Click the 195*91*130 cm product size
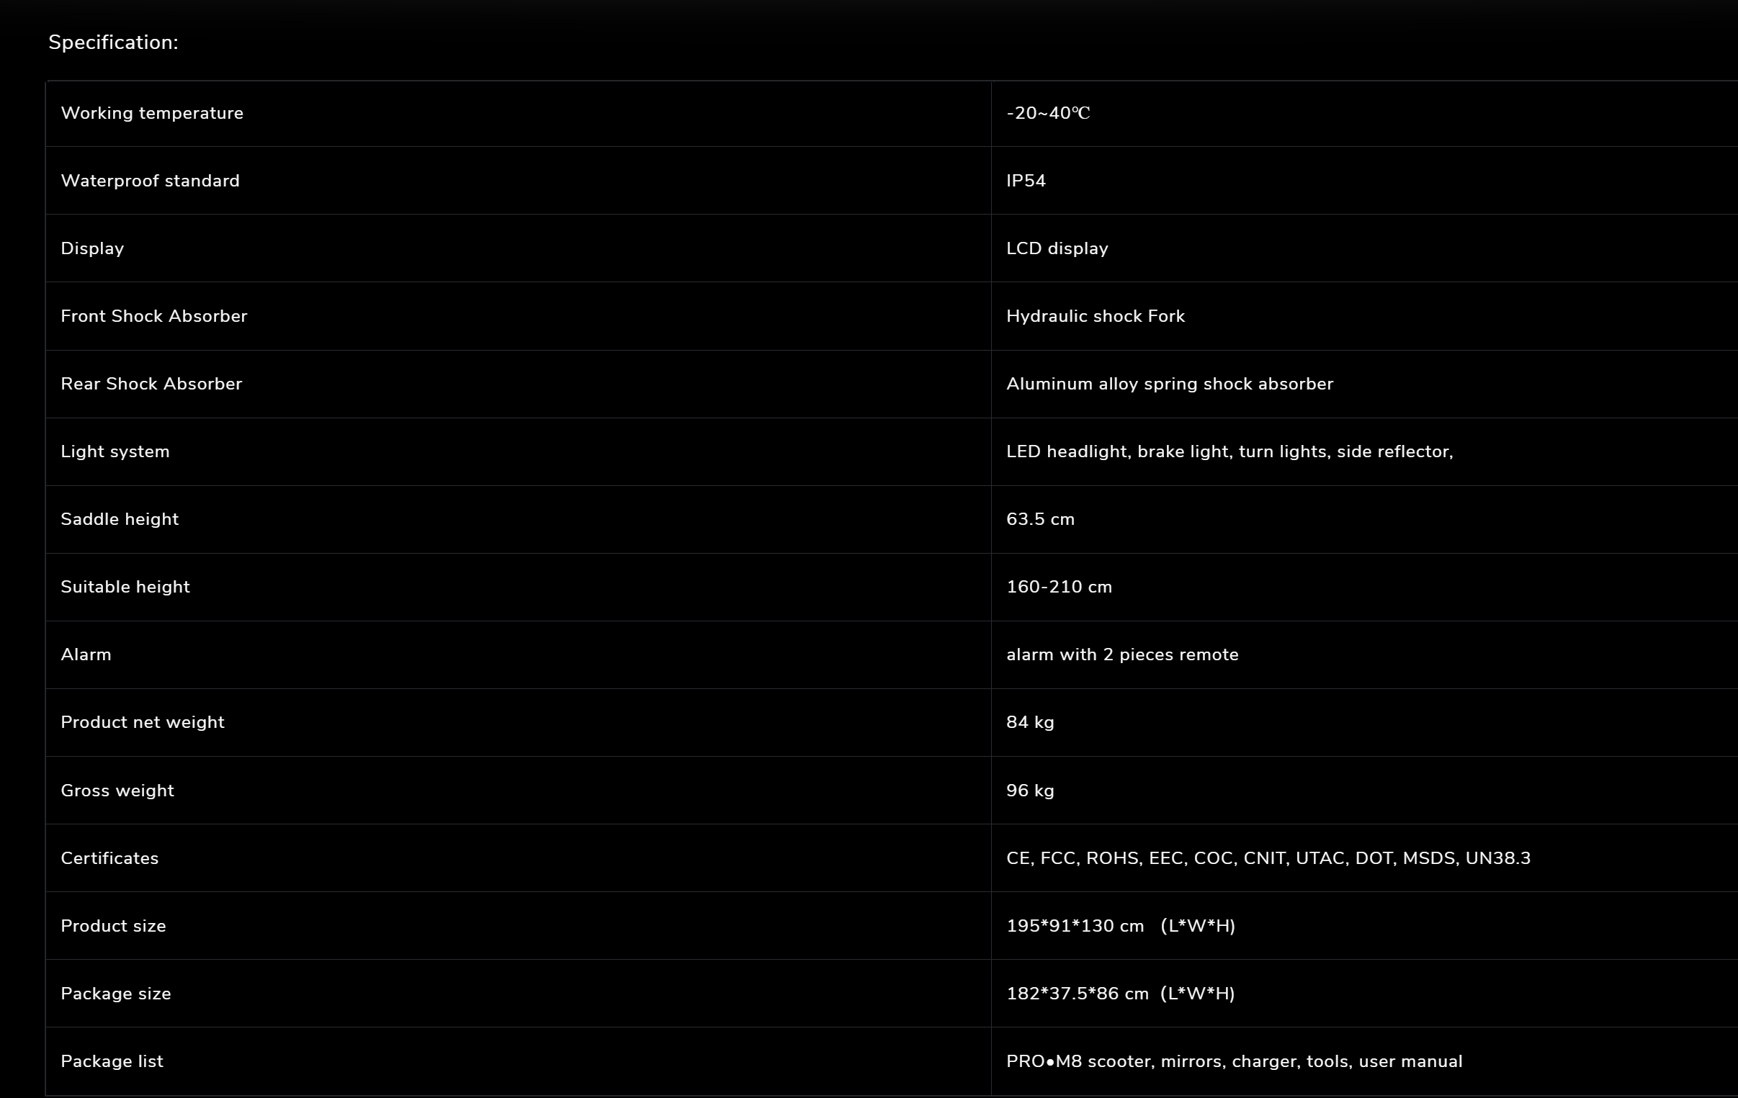1738x1098 pixels. (1120, 927)
